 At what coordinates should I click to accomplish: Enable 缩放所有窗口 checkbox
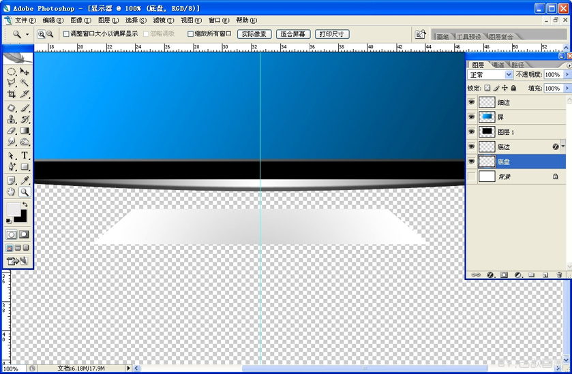click(190, 34)
